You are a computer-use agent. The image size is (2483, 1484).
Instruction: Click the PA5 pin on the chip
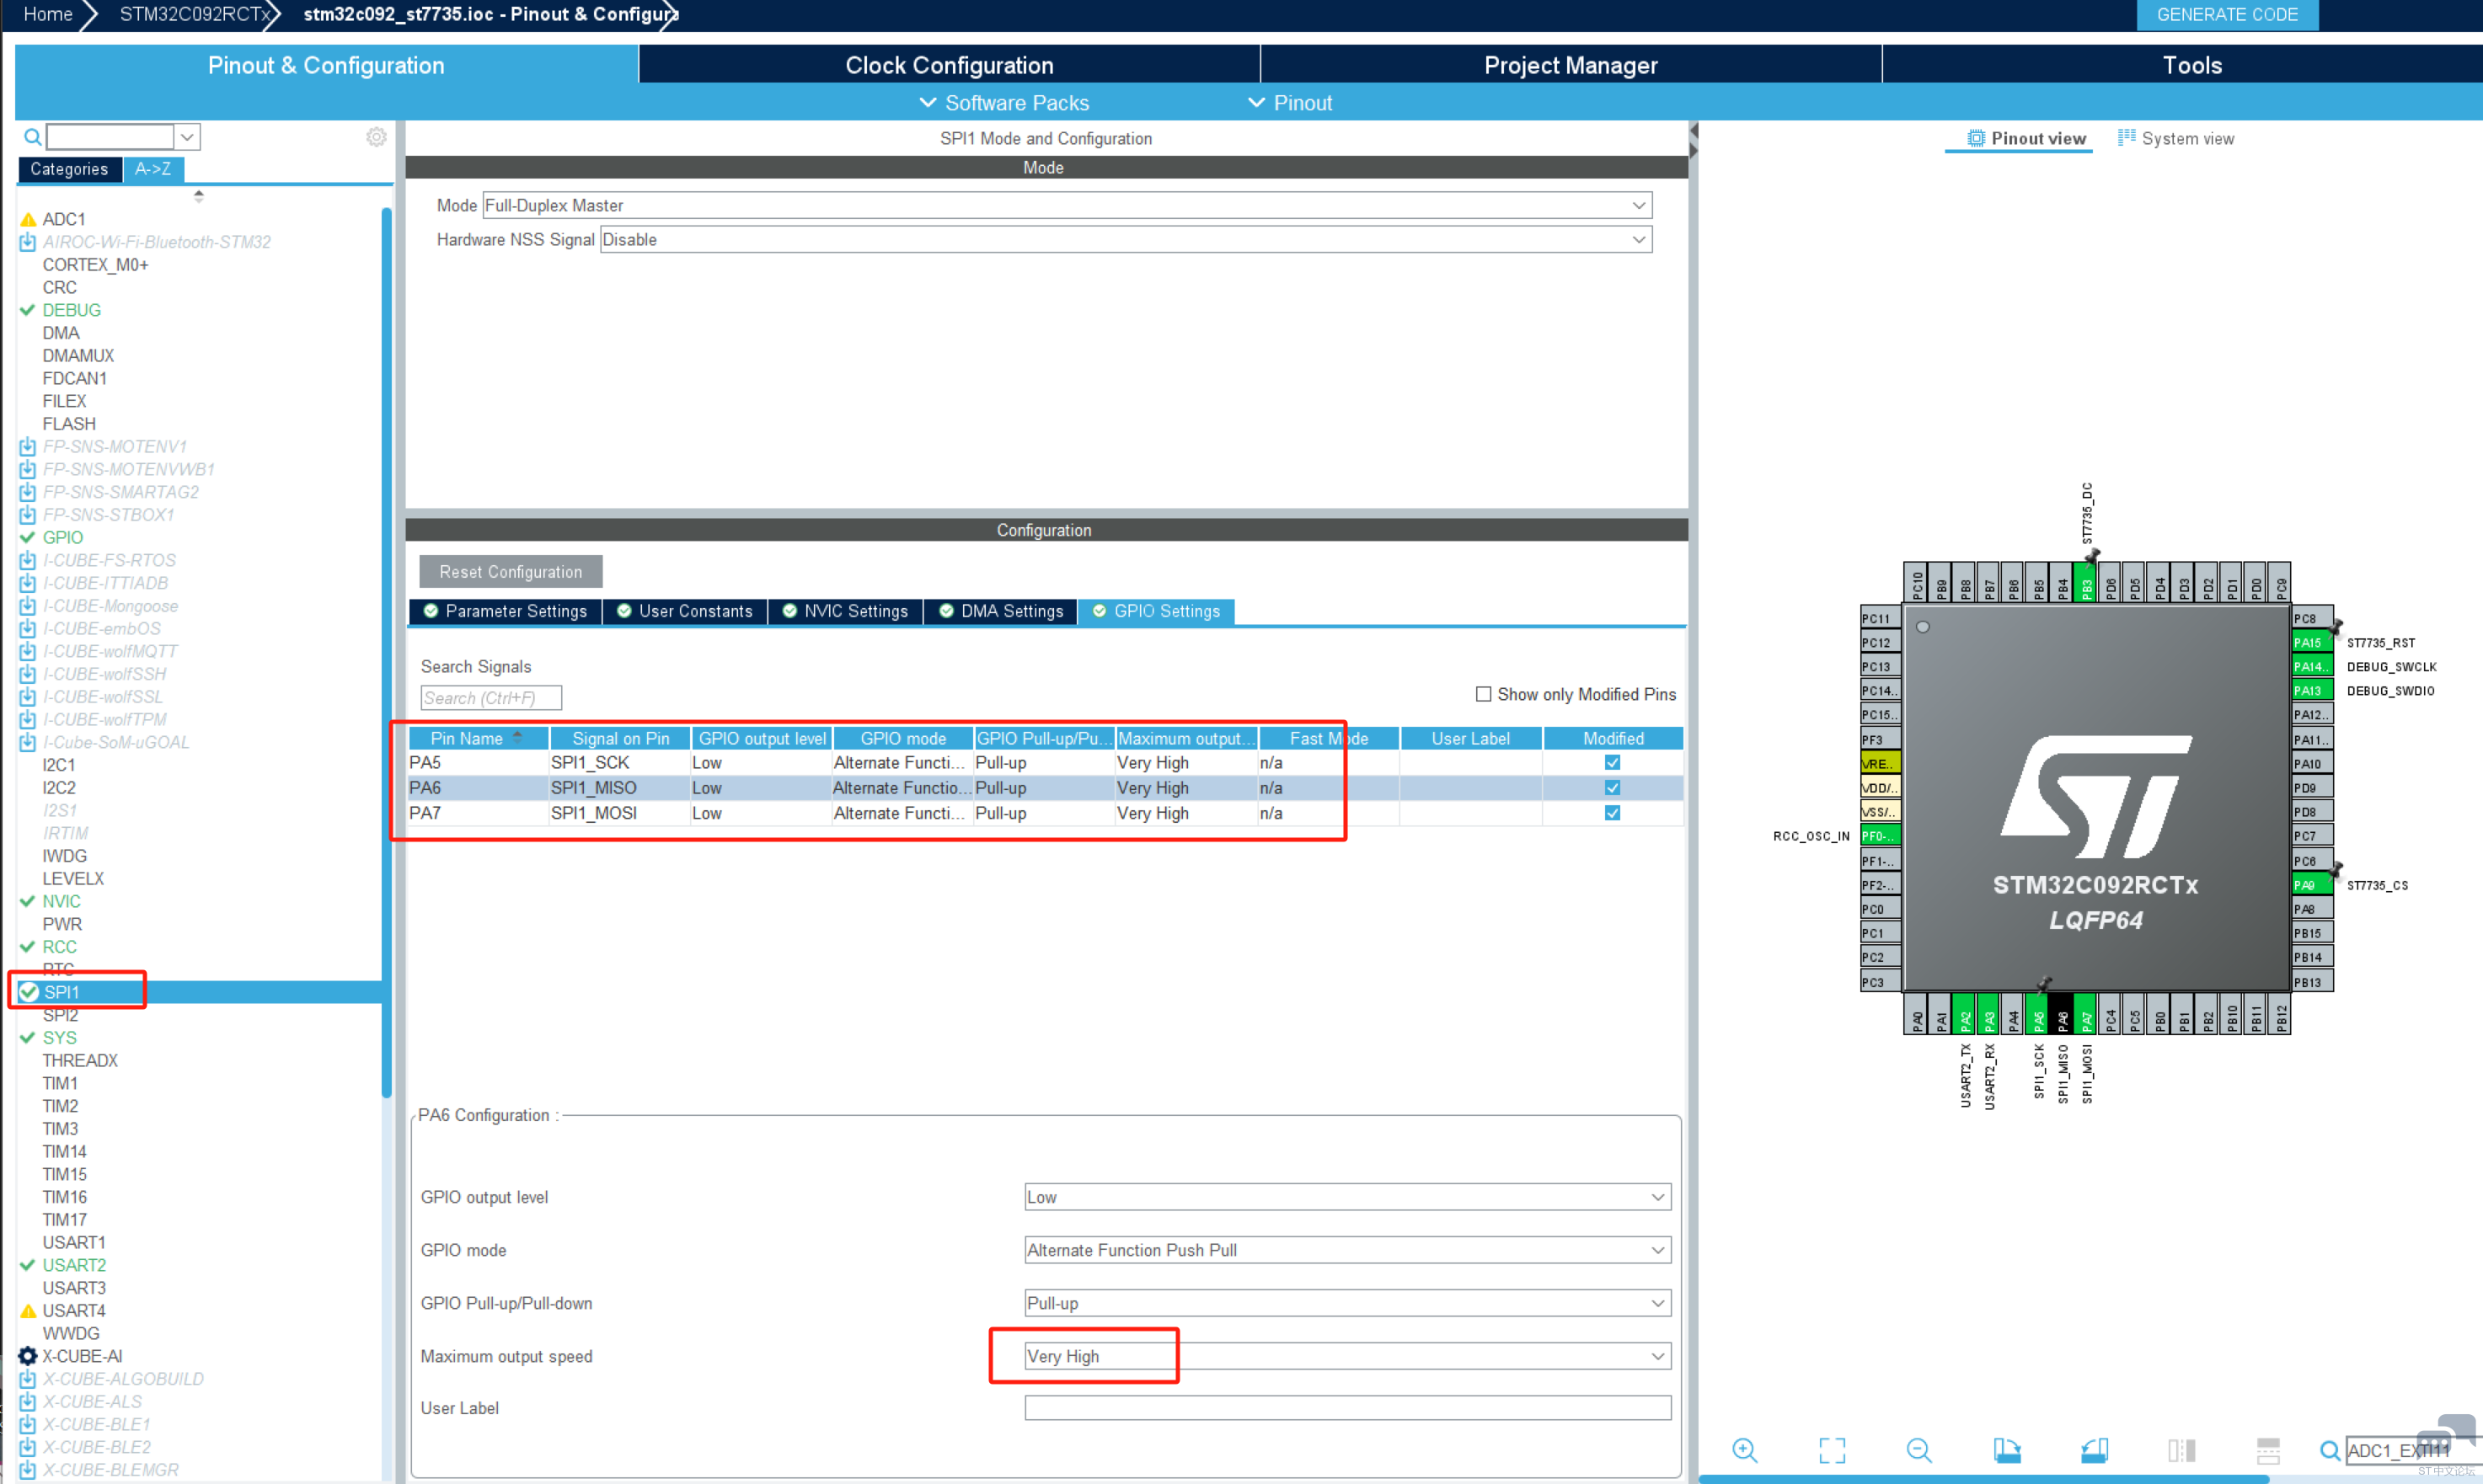coord(2039,1014)
